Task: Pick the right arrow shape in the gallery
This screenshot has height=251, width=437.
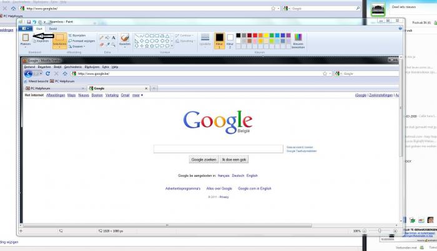Action: 157,41
